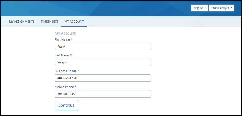Click the My Account heading
Image resolution: width=242 pixels, height=116 pixels.
pos(65,33)
